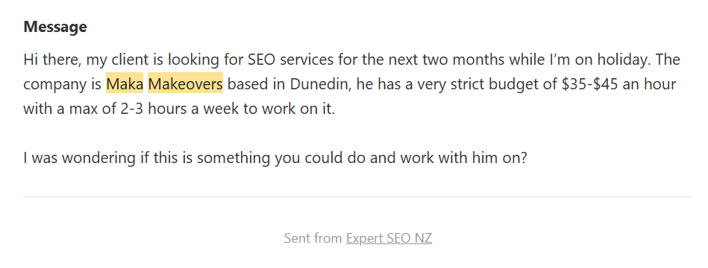Click the 'Sent from' footer text
The height and width of the screenshot is (268, 708).
point(313,238)
